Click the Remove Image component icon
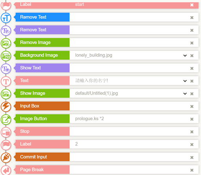The width and height of the screenshot is (201, 175). point(6,43)
